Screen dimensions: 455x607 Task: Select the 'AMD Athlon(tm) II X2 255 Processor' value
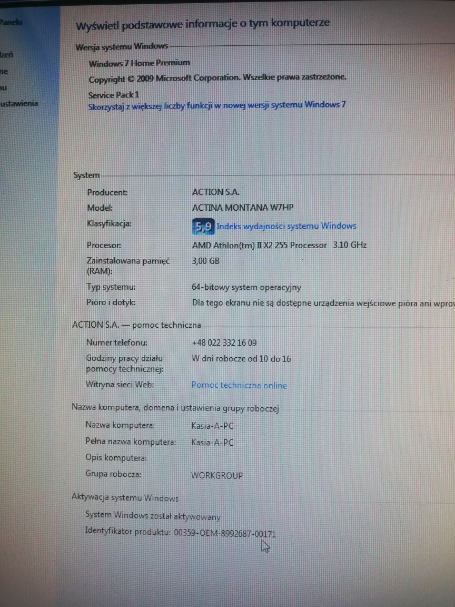(x=260, y=245)
